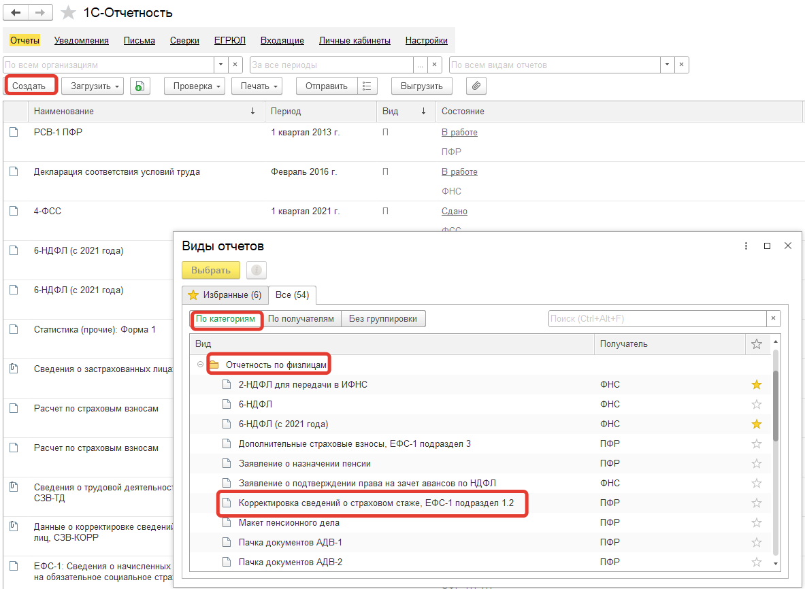Open the organizations filter dropdown
The width and height of the screenshot is (805, 589).
point(220,65)
